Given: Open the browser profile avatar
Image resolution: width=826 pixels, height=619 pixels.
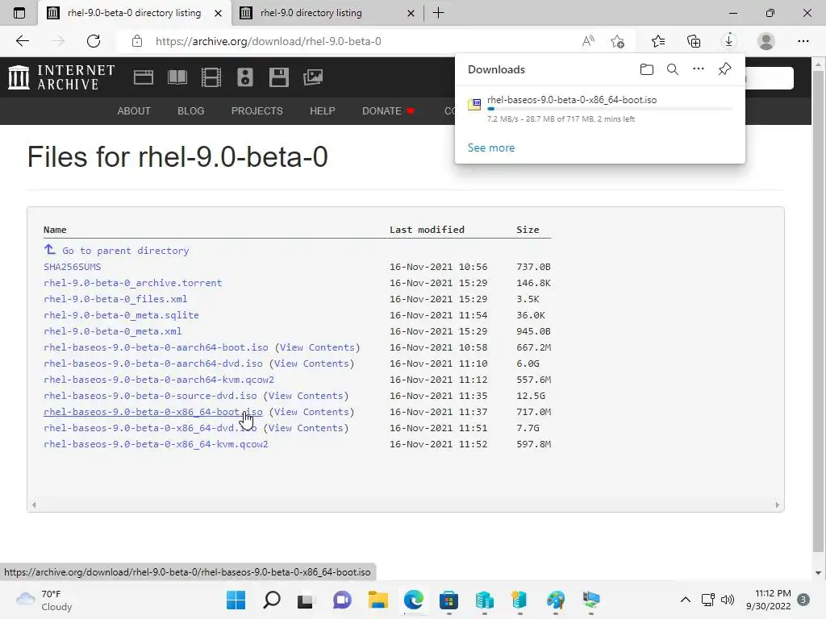Looking at the screenshot, I should (x=766, y=41).
